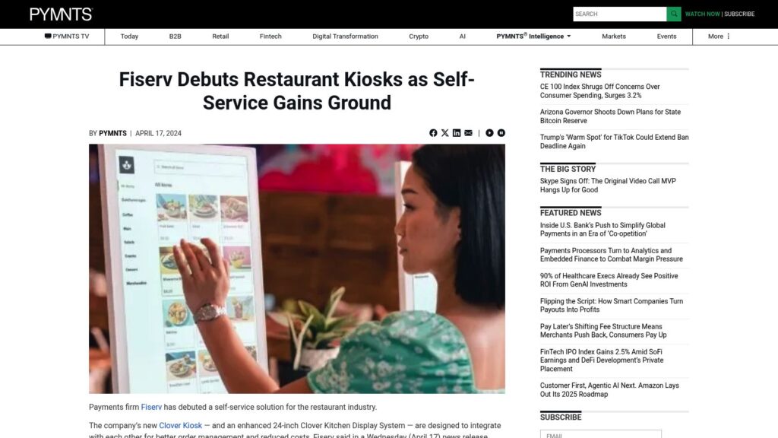The image size is (778, 438).
Task: Open Digital Transformation section
Action: point(346,36)
